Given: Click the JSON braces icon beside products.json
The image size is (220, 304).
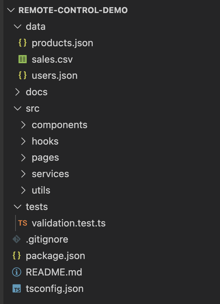Looking at the screenshot, I should tap(23, 43).
